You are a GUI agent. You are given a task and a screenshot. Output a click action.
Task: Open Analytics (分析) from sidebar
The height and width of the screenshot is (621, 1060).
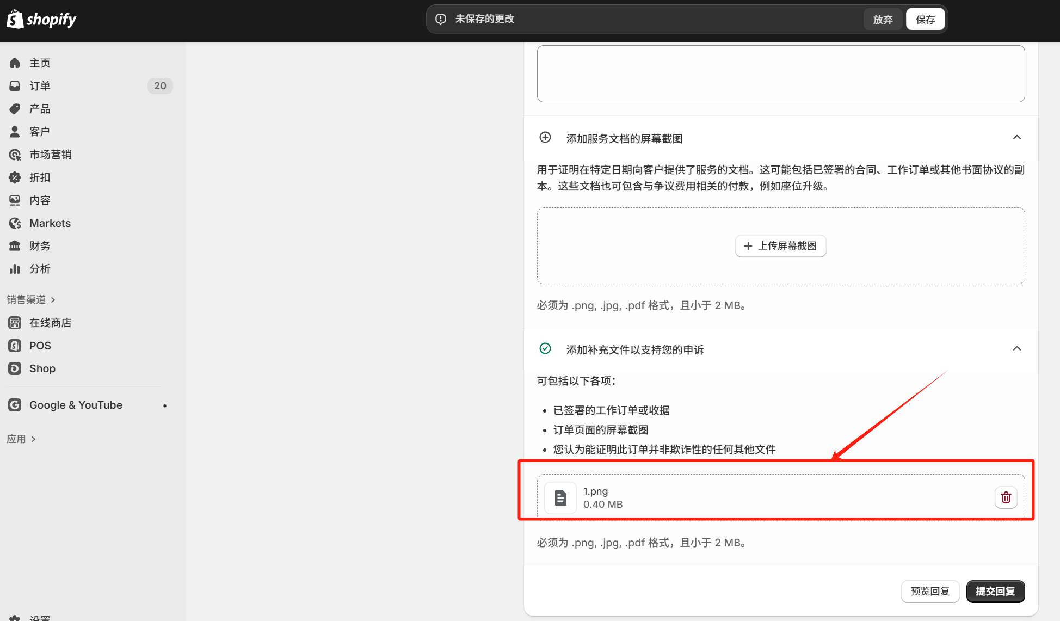point(40,269)
